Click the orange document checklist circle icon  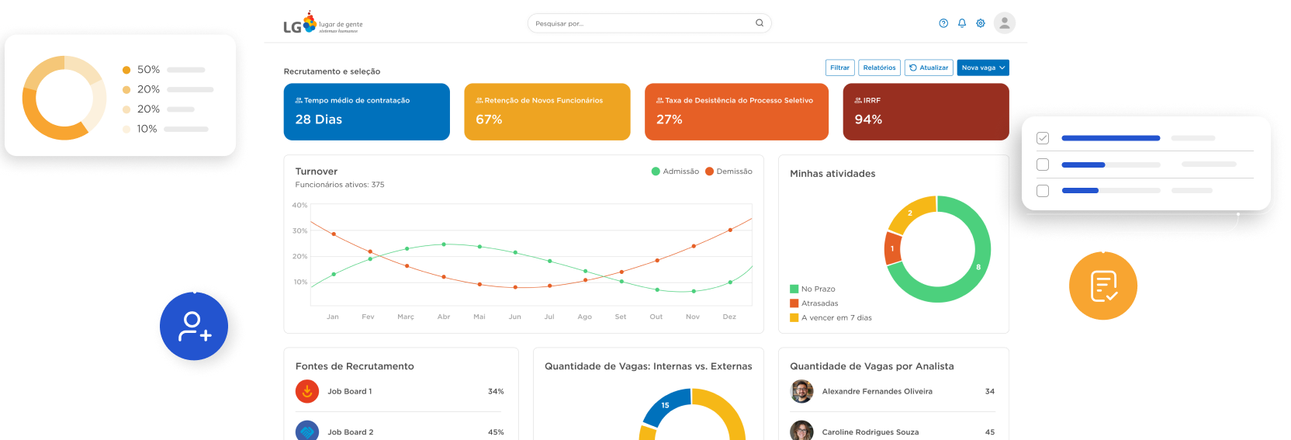pyautogui.click(x=1103, y=286)
